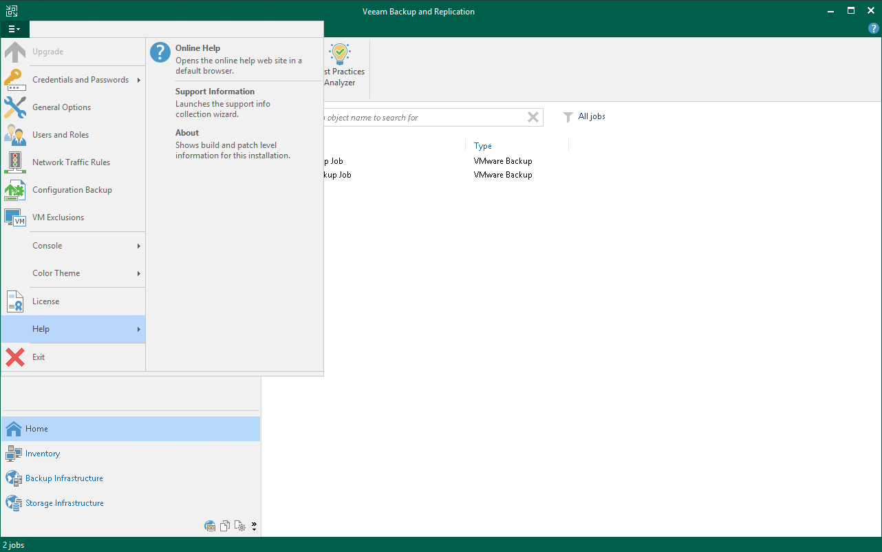
Task: Switch to Inventory view
Action: point(131,454)
